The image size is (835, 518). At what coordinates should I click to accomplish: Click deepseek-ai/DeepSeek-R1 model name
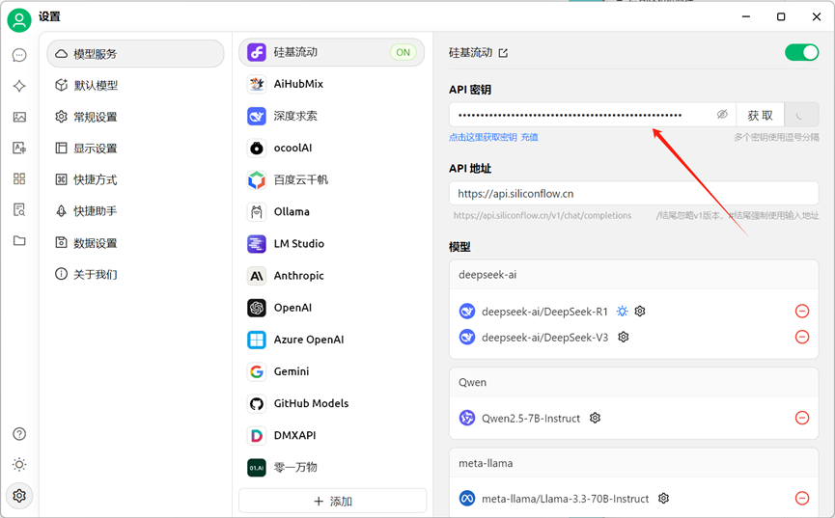pyautogui.click(x=544, y=312)
